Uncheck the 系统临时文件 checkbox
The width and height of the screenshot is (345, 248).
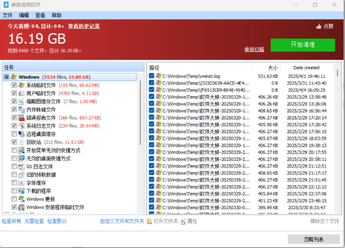click(14, 85)
